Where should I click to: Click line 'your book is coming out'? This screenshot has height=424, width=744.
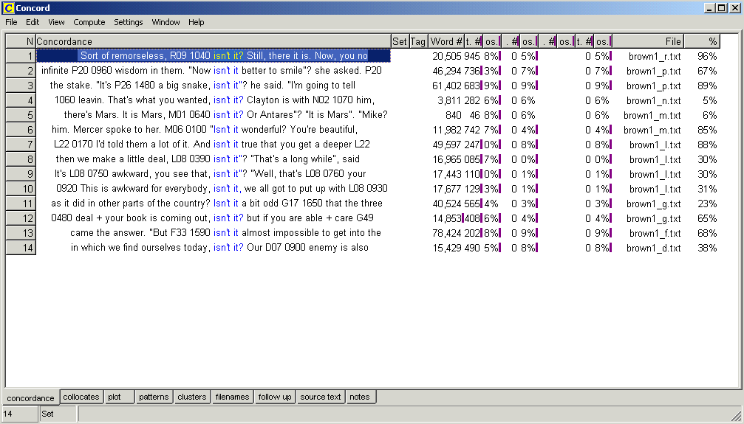(212, 218)
